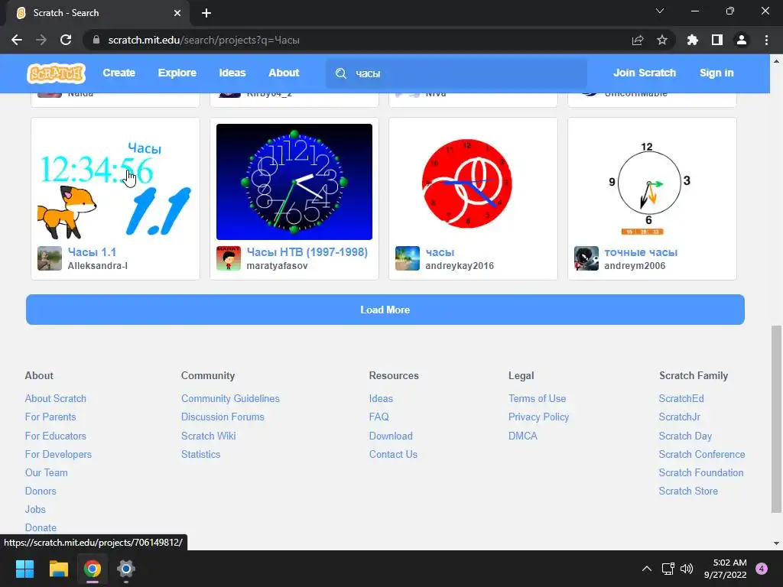
Task: Open the Windows Start menu
Action: (24, 569)
